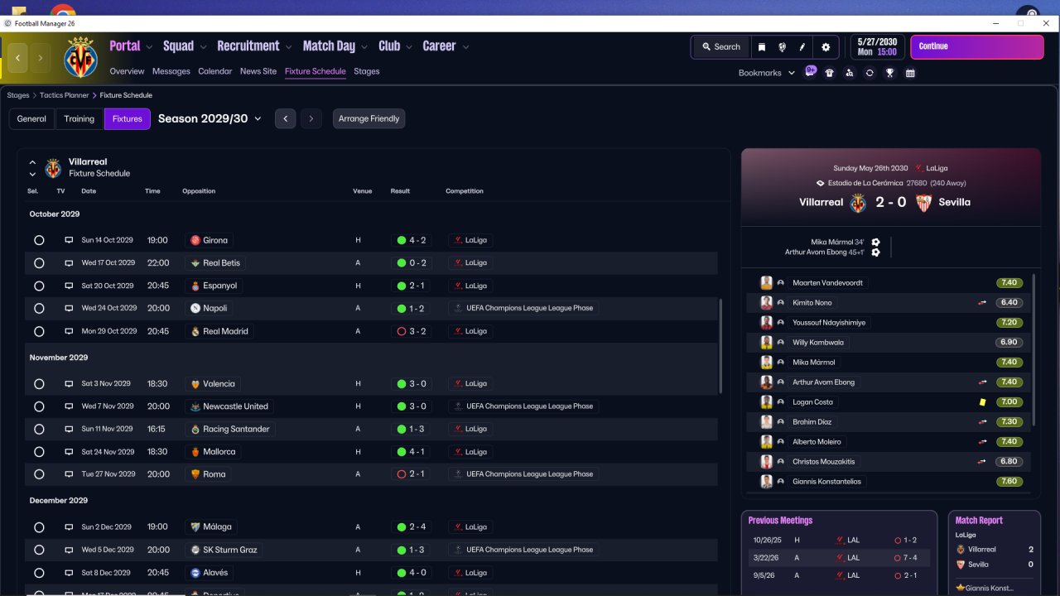Switch to the General tab
1060x596 pixels.
(x=31, y=118)
